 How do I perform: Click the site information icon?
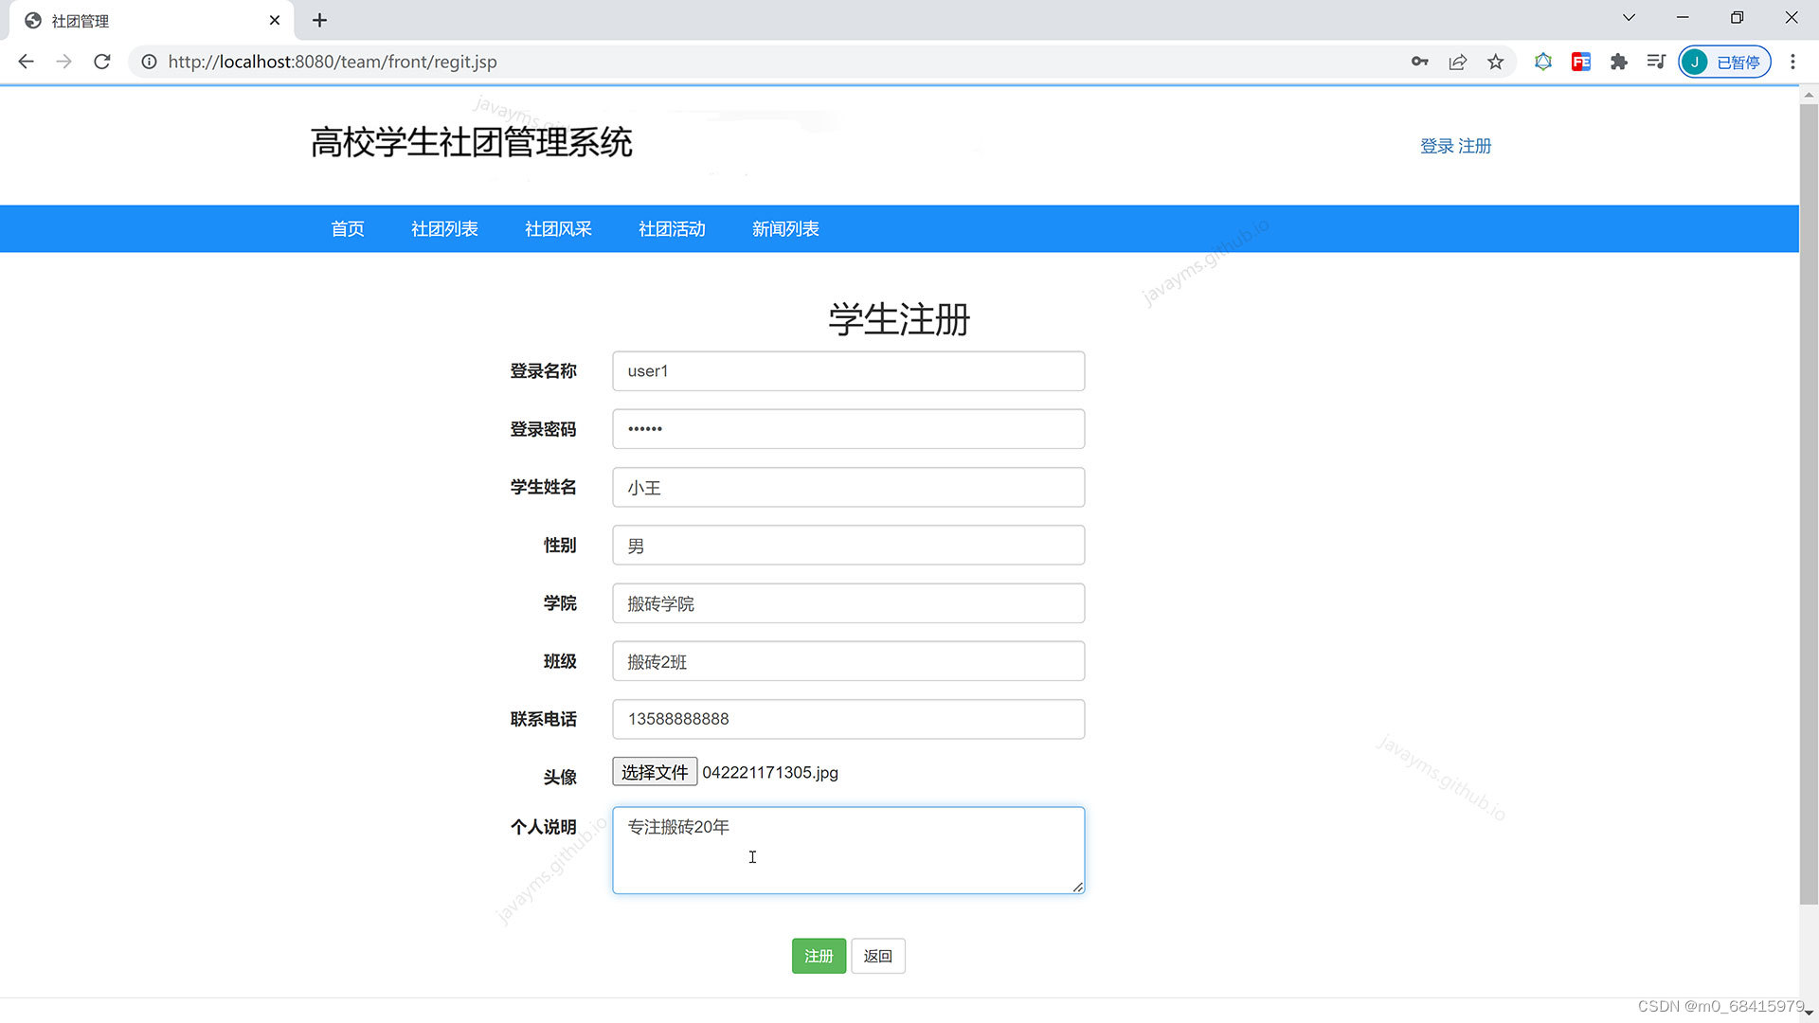coord(149,62)
